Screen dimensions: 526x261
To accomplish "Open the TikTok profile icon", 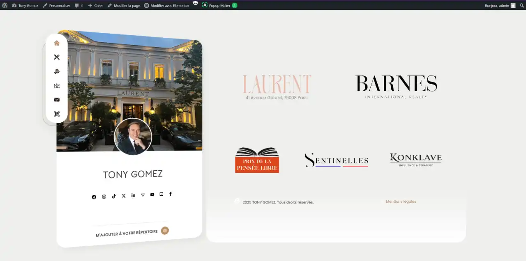I will click(114, 196).
